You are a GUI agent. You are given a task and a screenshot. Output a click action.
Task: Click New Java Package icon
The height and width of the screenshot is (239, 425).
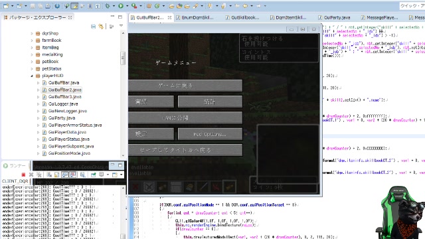pyautogui.click(x=149, y=6)
